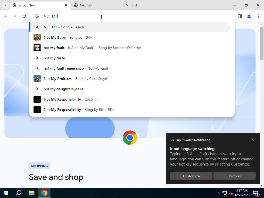
Task: Open the tab search dropdown arrow
Action: tap(5, 5)
